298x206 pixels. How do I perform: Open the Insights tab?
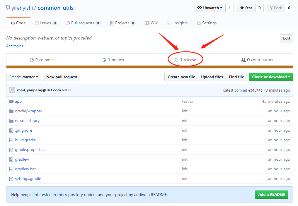point(178,23)
